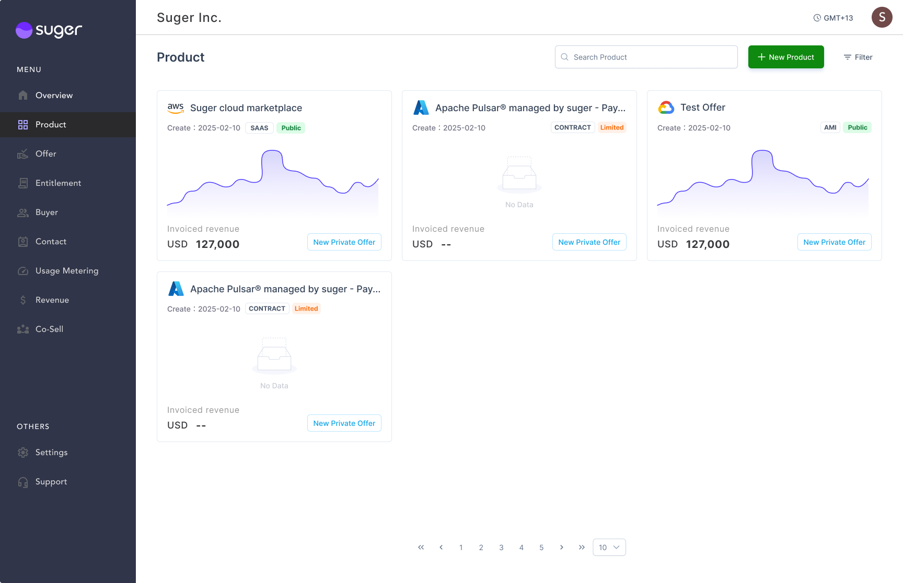Click the New Product button
The height and width of the screenshot is (583, 903).
[786, 57]
